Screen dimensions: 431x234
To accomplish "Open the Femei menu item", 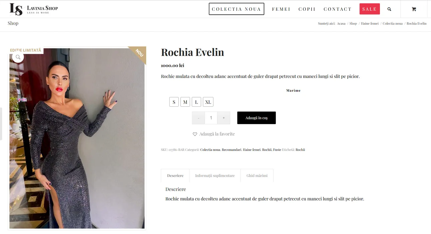I will coord(281,9).
